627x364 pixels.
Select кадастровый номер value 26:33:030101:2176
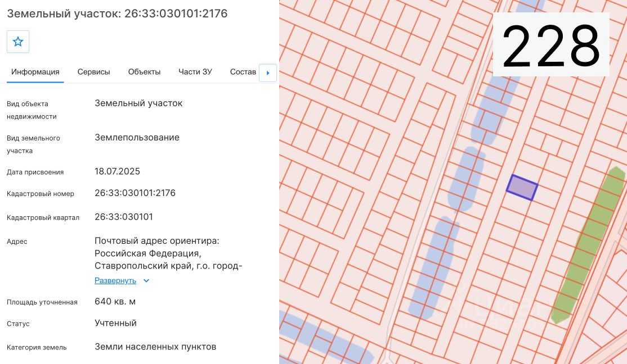(135, 193)
